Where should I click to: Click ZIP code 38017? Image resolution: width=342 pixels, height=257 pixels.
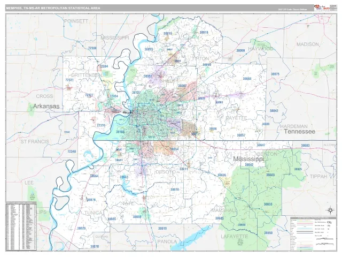point(195,134)
